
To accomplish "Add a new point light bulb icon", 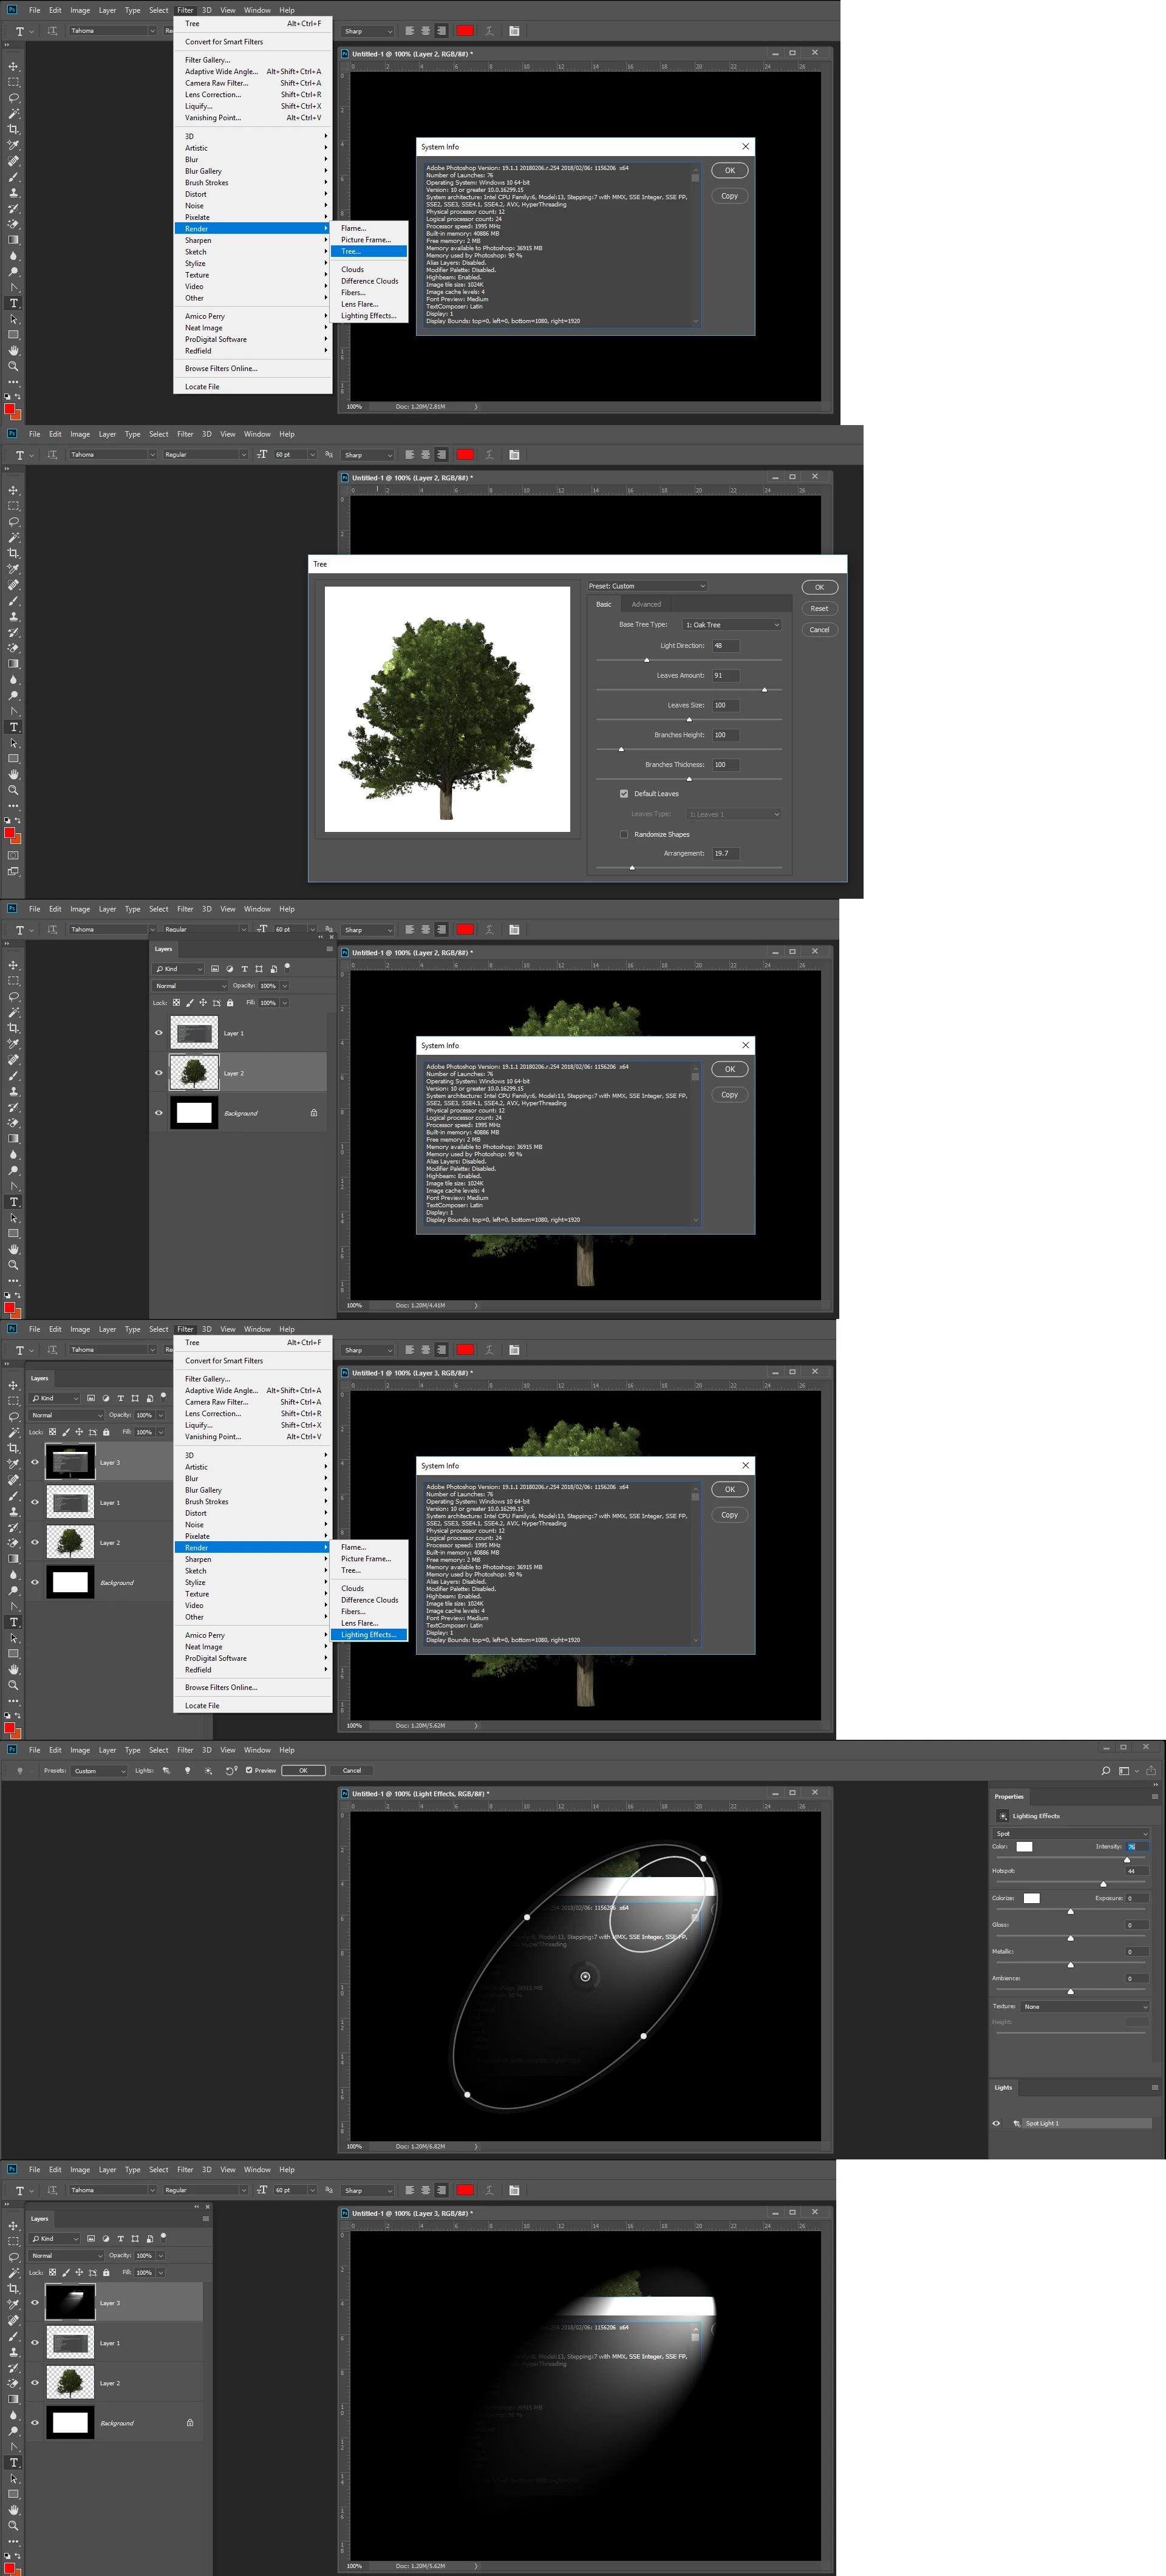I will click(x=188, y=1771).
